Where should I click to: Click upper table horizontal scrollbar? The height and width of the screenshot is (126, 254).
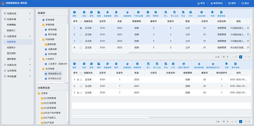pos(100,52)
